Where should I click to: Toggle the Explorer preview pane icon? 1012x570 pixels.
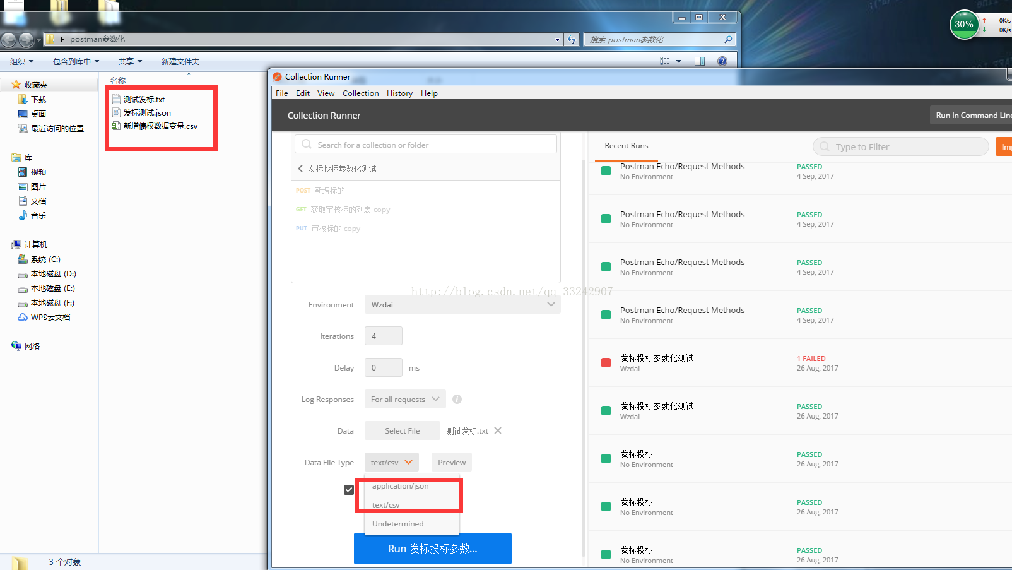pyautogui.click(x=700, y=61)
